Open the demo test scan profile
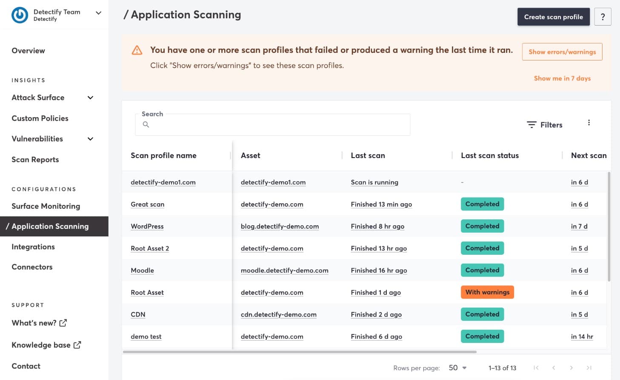Image resolution: width=620 pixels, height=380 pixels. point(146,337)
